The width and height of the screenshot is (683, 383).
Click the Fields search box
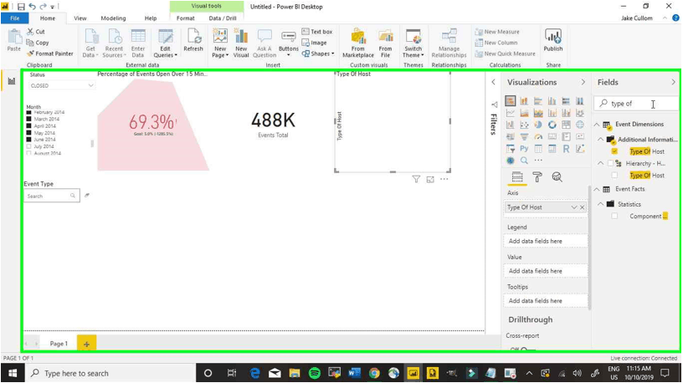(635, 104)
